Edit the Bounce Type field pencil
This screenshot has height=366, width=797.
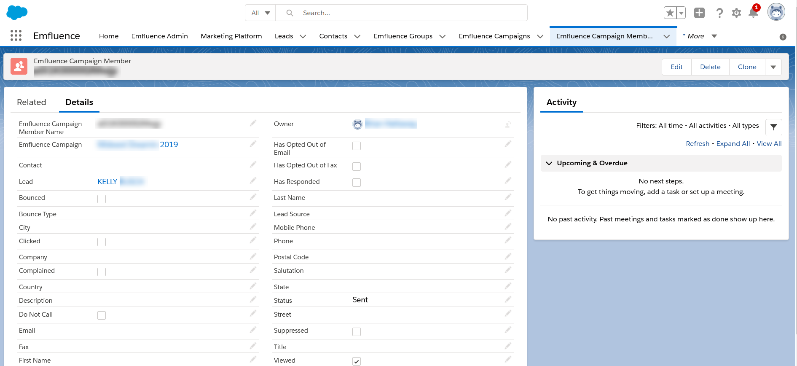pos(253,213)
